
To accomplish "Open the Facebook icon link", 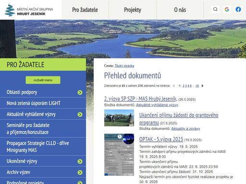I will coord(238,10).
